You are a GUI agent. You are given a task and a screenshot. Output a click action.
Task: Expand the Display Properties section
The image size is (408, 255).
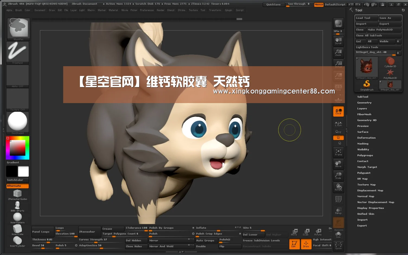(370, 208)
